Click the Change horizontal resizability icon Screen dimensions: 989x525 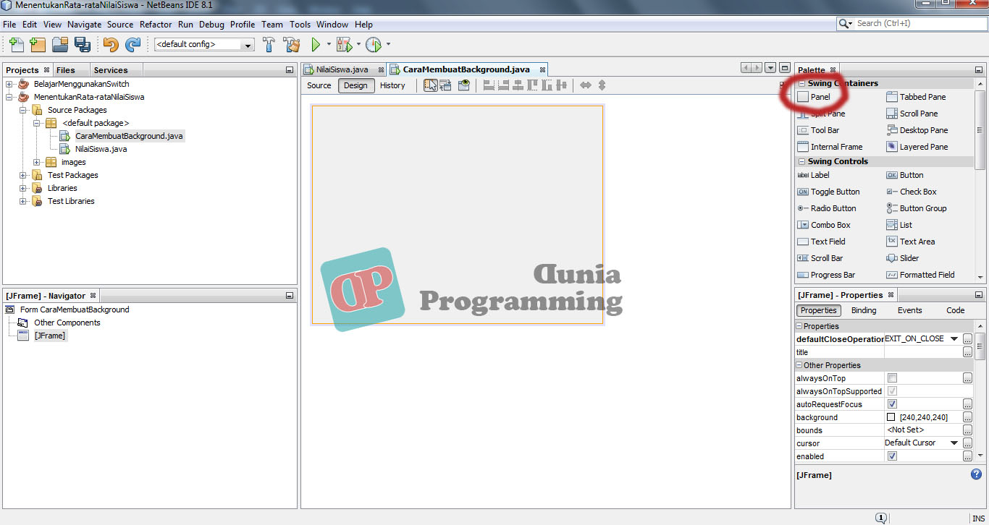point(586,85)
